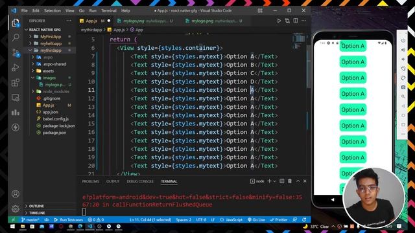Add a new terminal with plus icon

[x=270, y=181]
